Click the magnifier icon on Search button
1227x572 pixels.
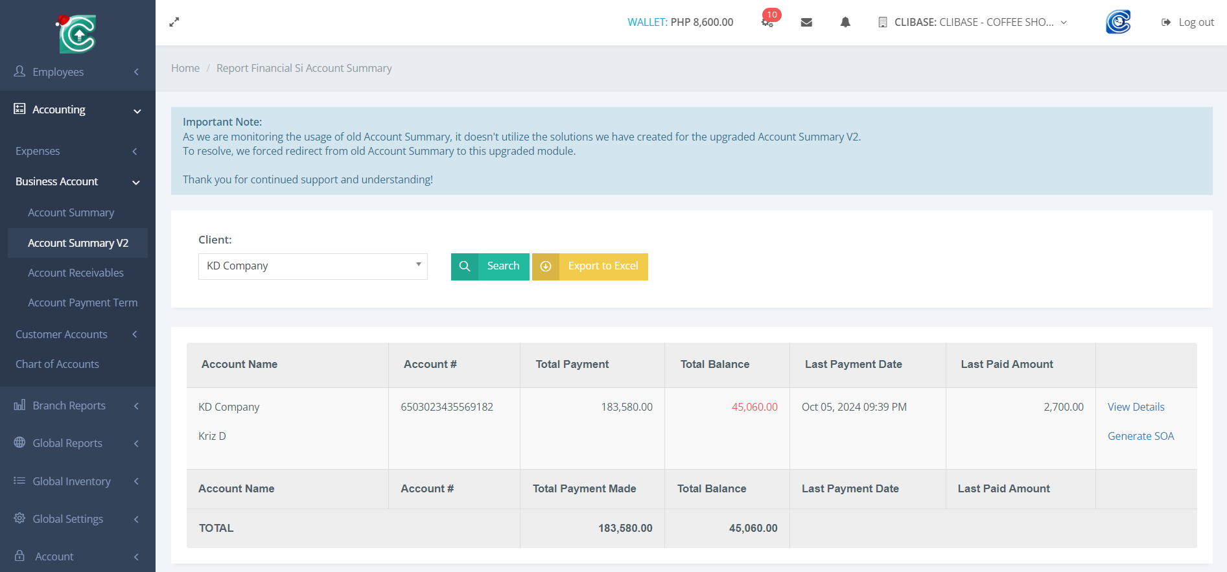(x=465, y=266)
